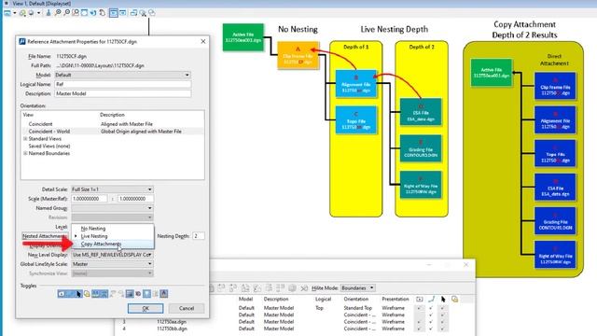Viewport: 597px width, 336px height.
Task: Choose No Nesting from the popup
Action: [x=93, y=228]
